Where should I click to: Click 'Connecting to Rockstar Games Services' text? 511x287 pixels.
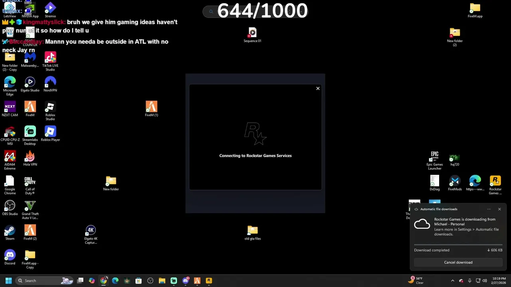[x=255, y=155]
